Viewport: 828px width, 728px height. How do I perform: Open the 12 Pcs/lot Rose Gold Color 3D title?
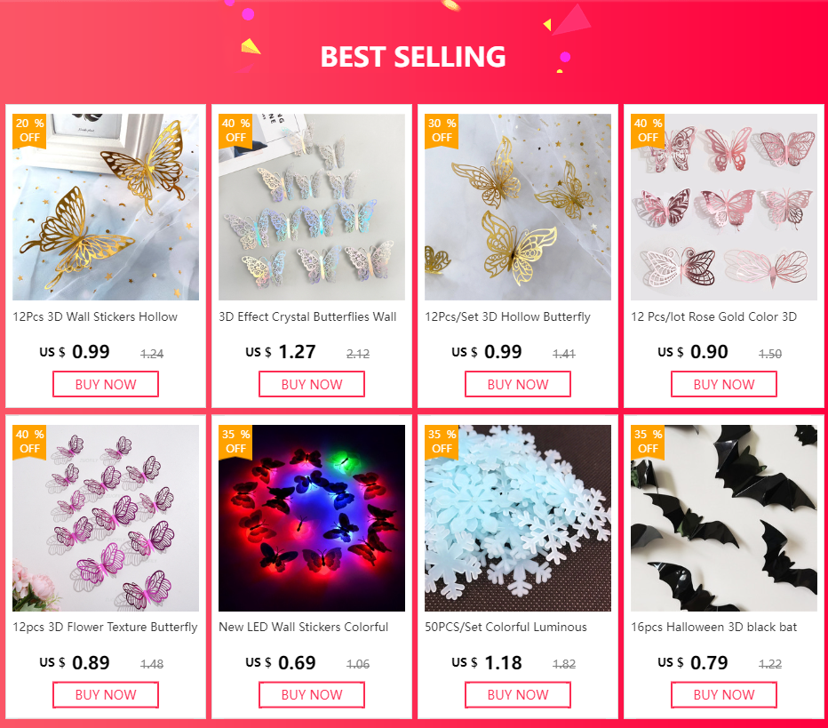pos(714,317)
